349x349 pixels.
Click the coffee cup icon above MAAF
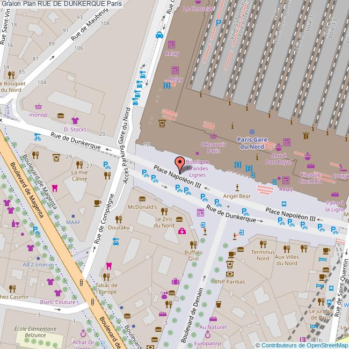97,203
